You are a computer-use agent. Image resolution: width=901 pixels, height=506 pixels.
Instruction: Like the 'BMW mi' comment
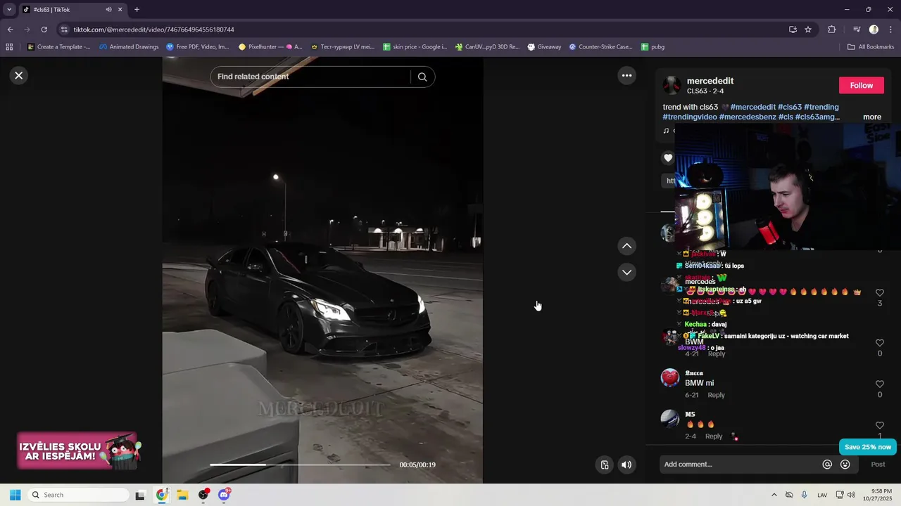[879, 384]
